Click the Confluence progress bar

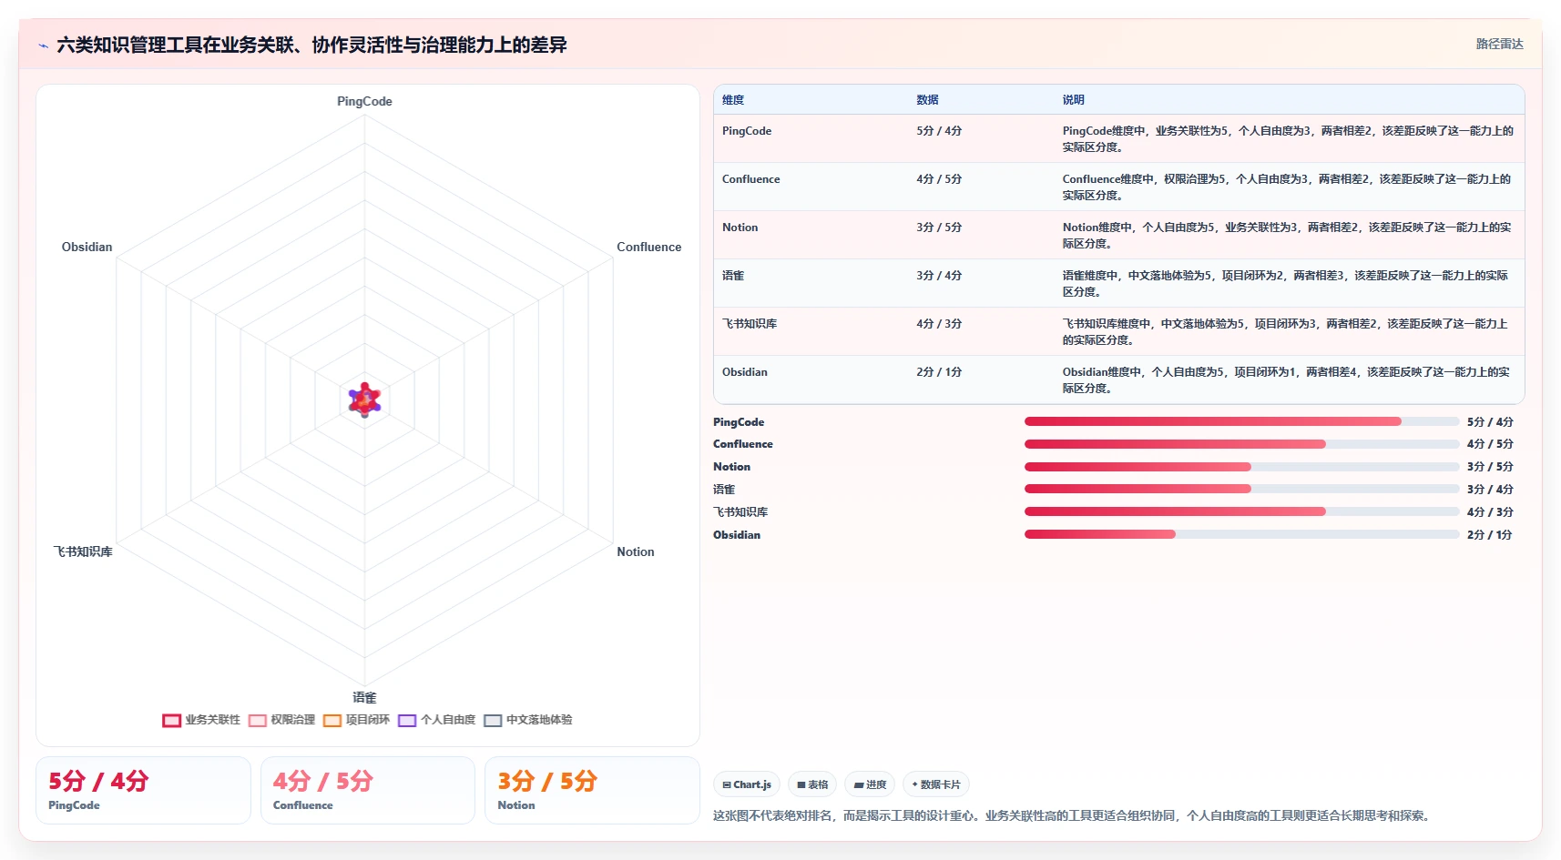[1242, 444]
